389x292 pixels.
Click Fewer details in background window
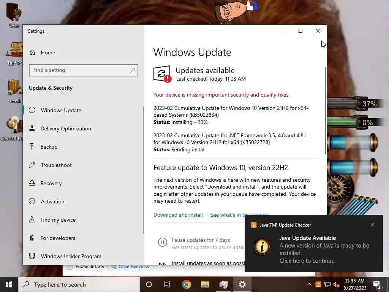click(x=90, y=267)
